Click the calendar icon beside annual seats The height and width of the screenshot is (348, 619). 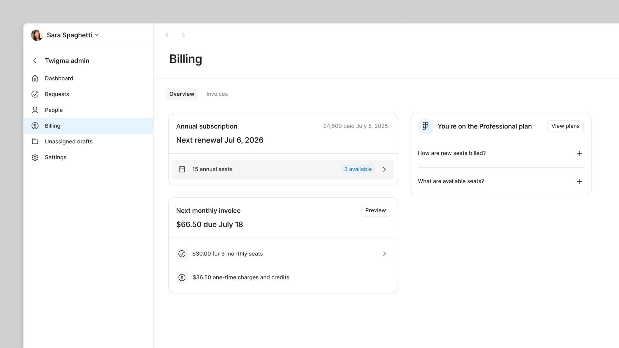click(x=182, y=169)
